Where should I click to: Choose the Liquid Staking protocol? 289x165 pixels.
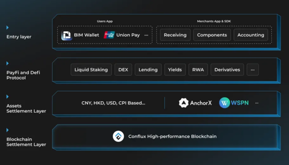(91, 69)
